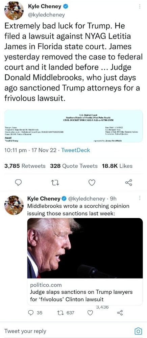Share the reply tweet about scorching opinion
The image size is (147, 338).
(x=120, y=313)
